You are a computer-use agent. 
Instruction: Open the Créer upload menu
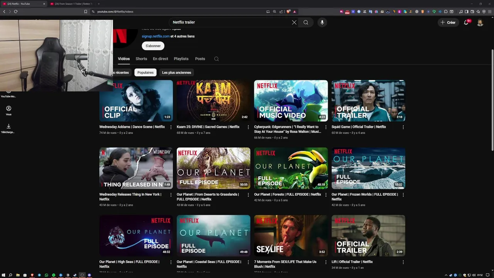point(448,22)
